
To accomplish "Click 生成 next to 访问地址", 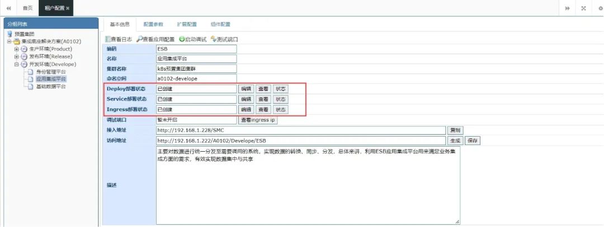I will click(455, 141).
